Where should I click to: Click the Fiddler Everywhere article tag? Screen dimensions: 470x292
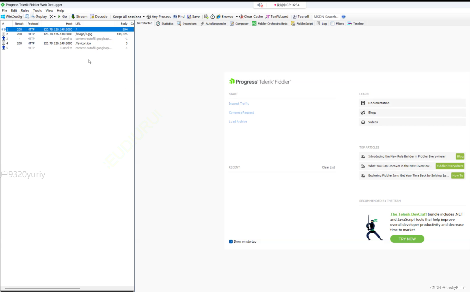tap(450, 166)
